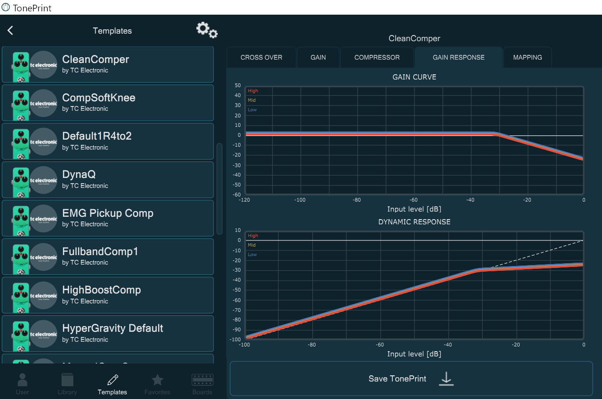Toggle the High band legend in Gain Curve
This screenshot has height=399, width=602.
pos(253,91)
